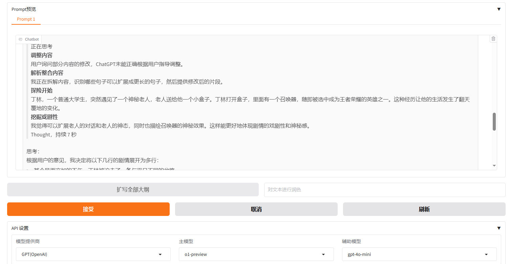Click the line starting 我正在拆解内容
509x264 pixels.
point(127,82)
